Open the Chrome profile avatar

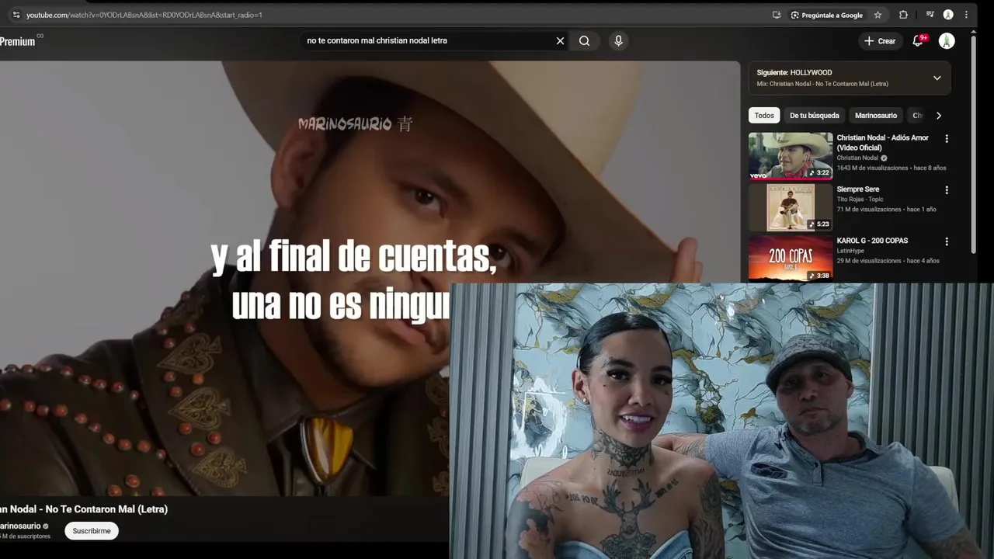click(x=948, y=15)
